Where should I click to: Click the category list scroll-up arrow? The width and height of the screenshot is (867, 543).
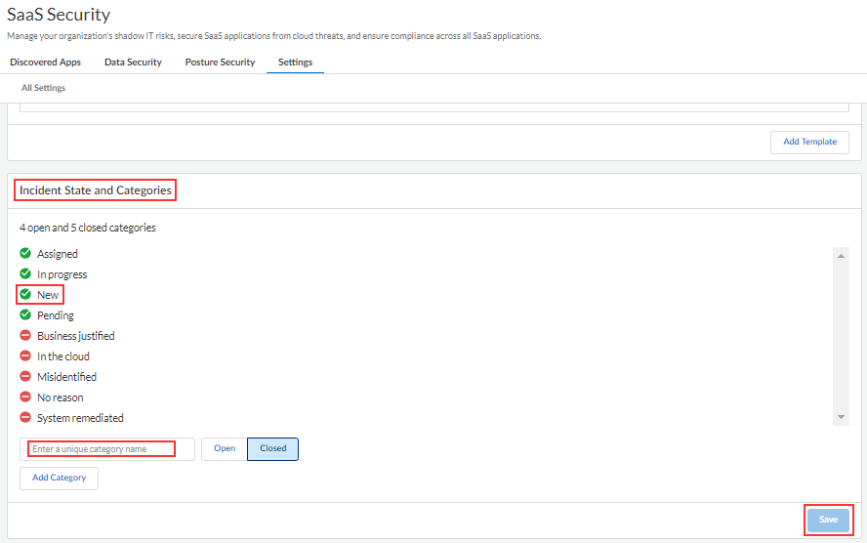(841, 256)
